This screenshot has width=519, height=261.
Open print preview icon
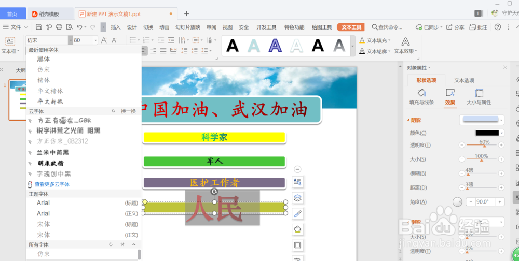click(69, 27)
